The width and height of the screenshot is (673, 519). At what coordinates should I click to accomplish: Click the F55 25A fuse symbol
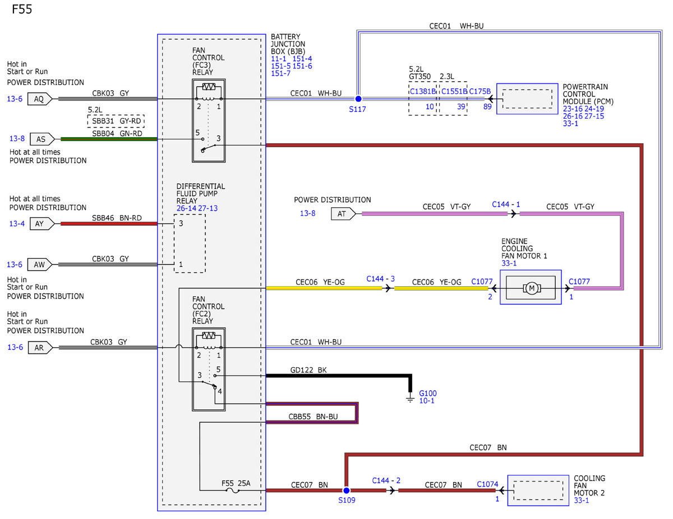tap(232, 490)
